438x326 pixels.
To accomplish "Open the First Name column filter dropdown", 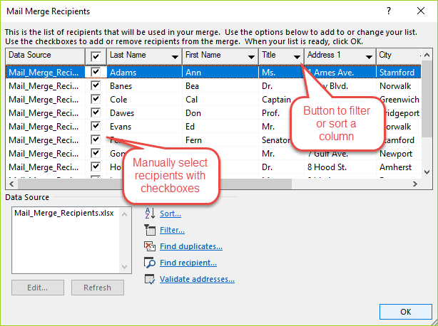I will [249, 56].
